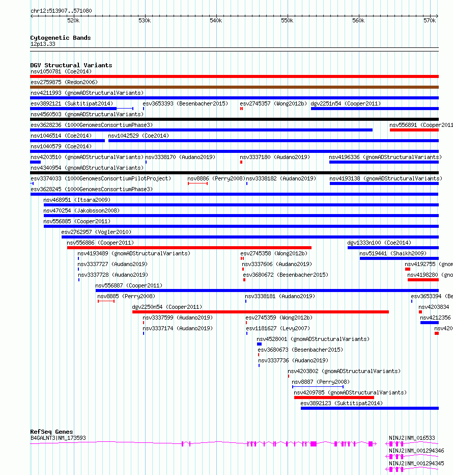Click nsv3337606 (Audano2019) label
Screen dimensions: 453x475
[x=277, y=264]
